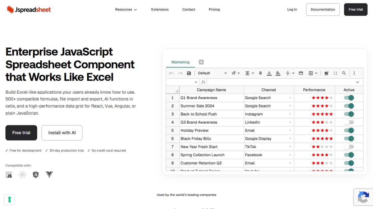This screenshot has width=373, height=209.
Task: Open Channel dropdown for Q3 Brand Awareness
Action: coord(290,122)
